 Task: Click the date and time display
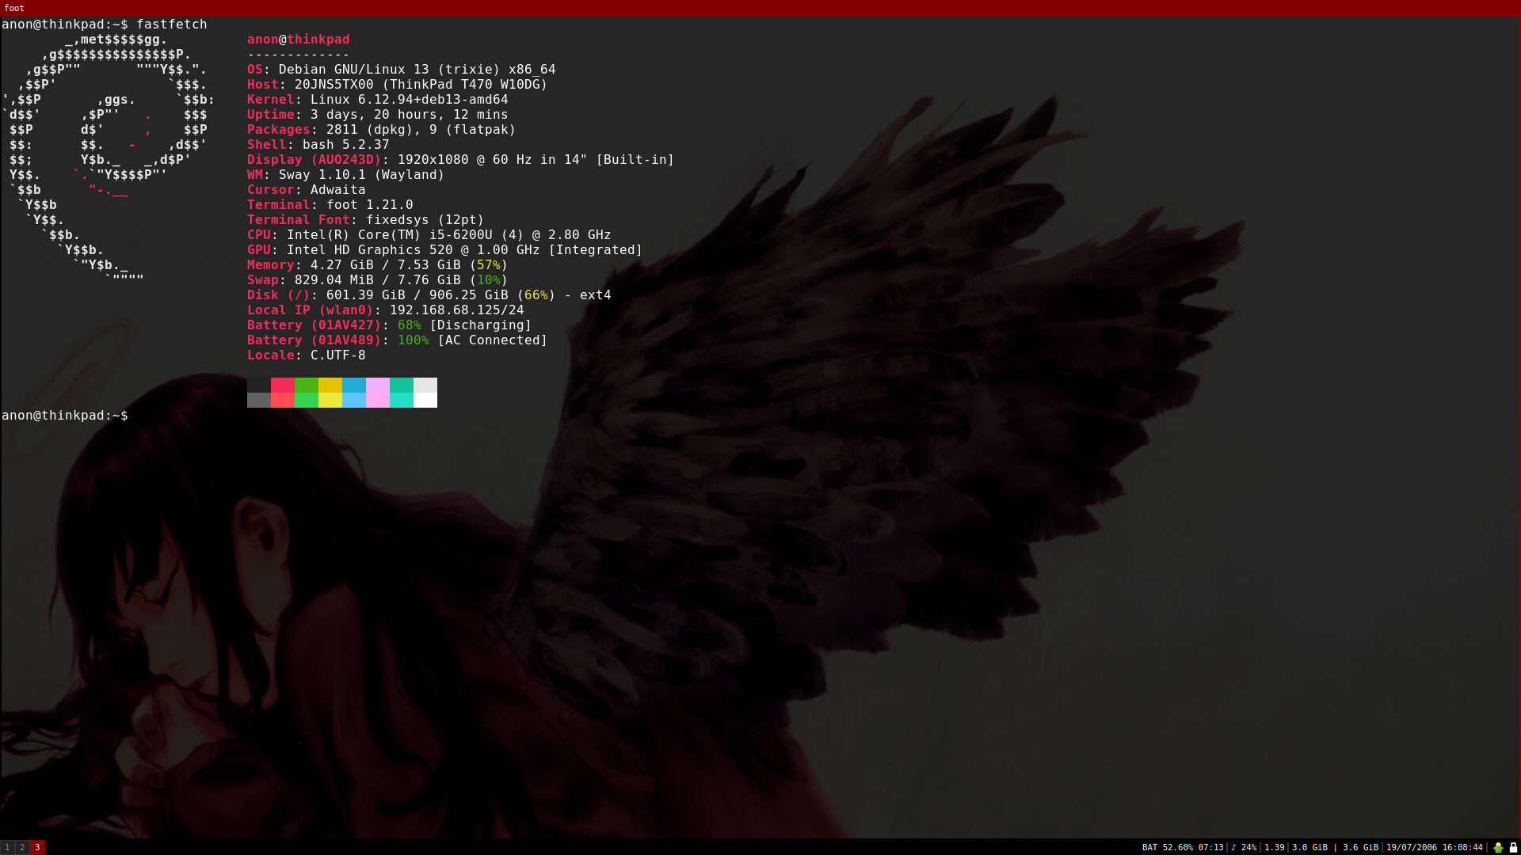1434,847
